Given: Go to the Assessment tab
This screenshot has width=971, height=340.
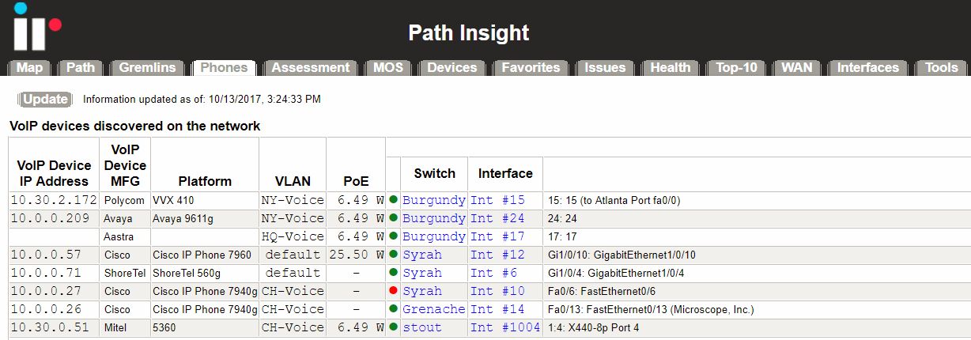Looking at the screenshot, I should coord(311,68).
